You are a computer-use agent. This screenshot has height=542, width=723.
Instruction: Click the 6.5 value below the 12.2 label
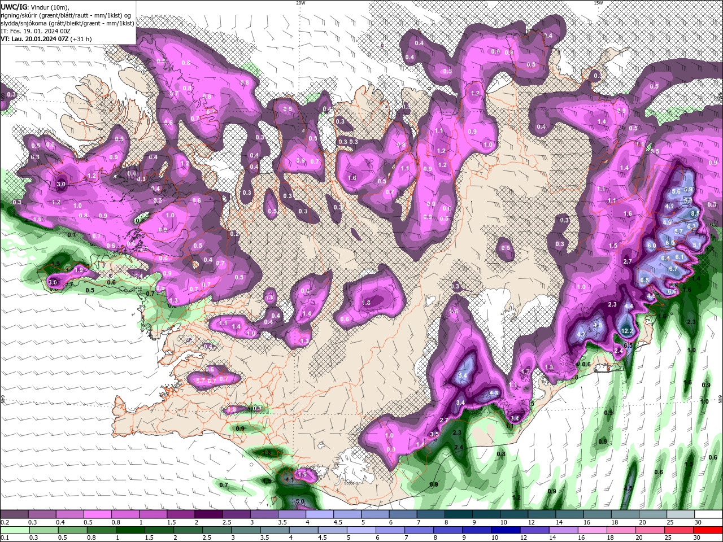point(628,346)
